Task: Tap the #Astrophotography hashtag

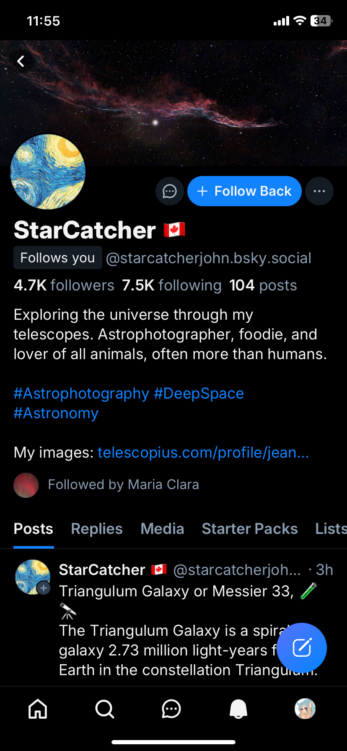Action: (x=81, y=394)
